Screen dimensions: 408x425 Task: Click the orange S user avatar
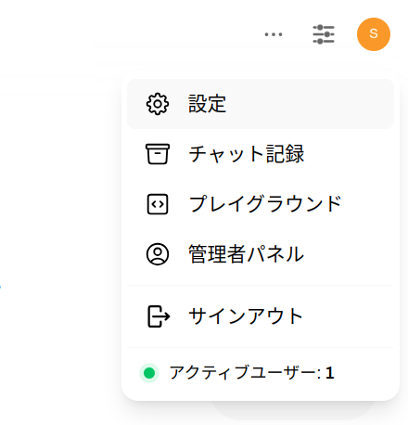coord(374,34)
